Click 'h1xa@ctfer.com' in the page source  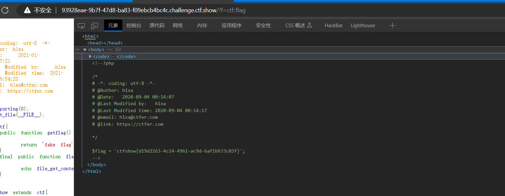(29, 85)
